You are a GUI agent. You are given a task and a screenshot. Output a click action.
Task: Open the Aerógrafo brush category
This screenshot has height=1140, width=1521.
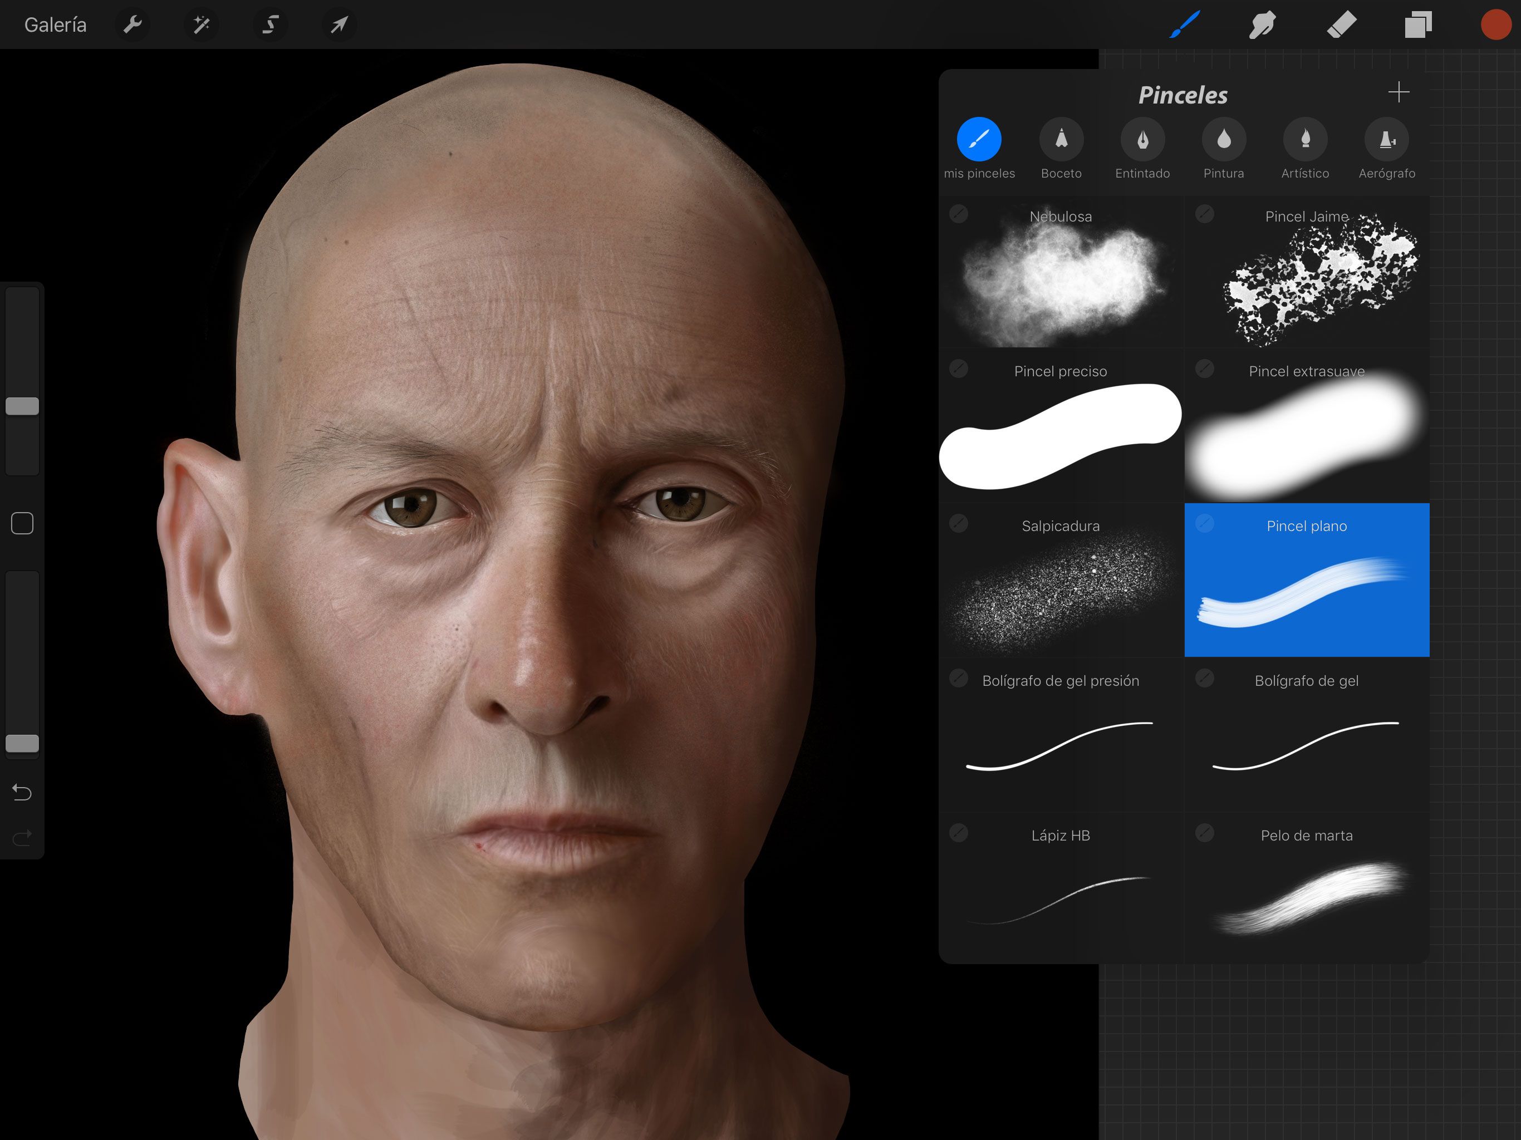1387,149
